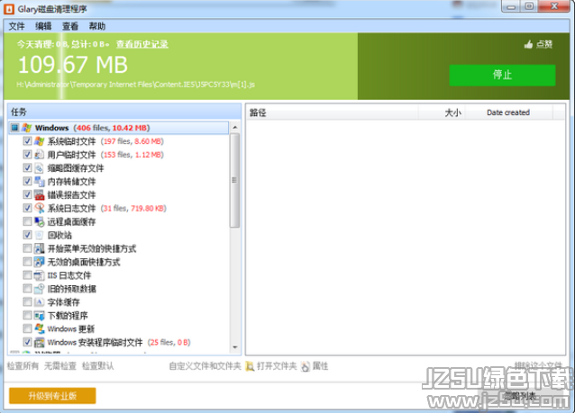Check the 字体缓存 checkbox
575x413 pixels.
(x=27, y=301)
